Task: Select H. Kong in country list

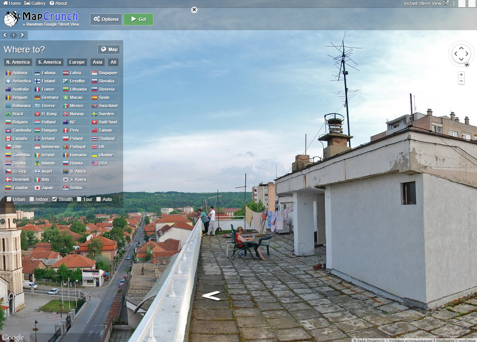Action: pyautogui.click(x=47, y=114)
